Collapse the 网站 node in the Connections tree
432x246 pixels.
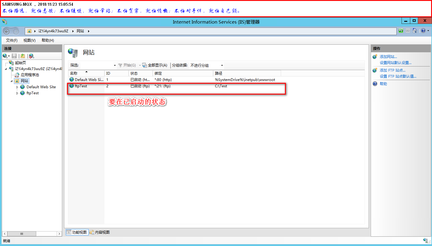[x=11, y=81]
